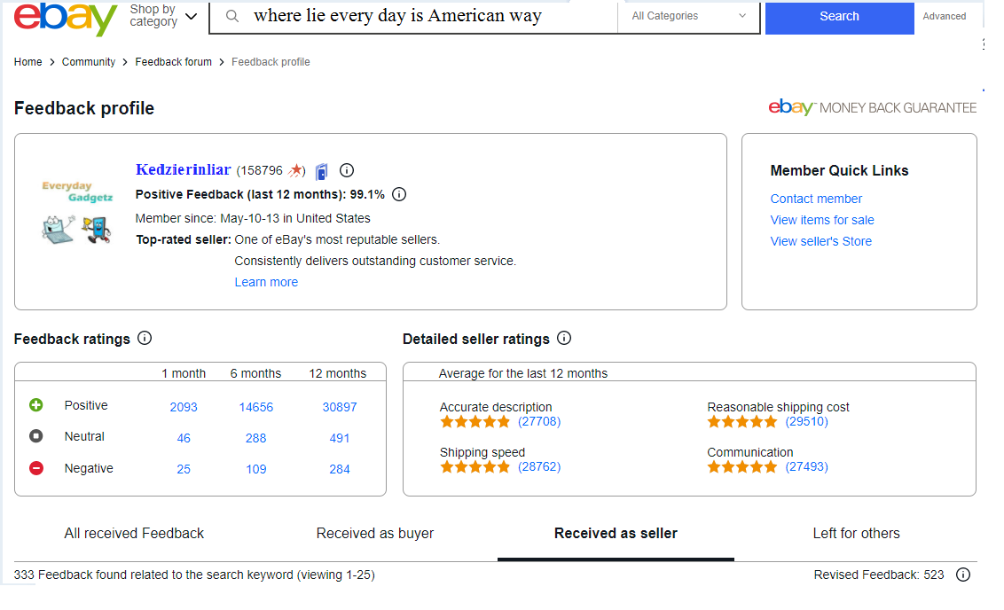Select the Left for others tab
This screenshot has height=610, width=1004.
856,533
